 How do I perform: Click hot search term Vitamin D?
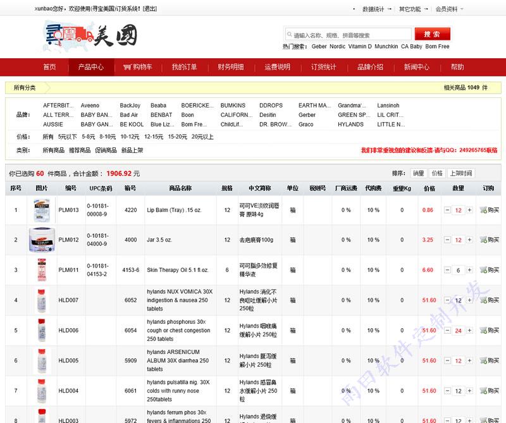[x=360, y=46]
